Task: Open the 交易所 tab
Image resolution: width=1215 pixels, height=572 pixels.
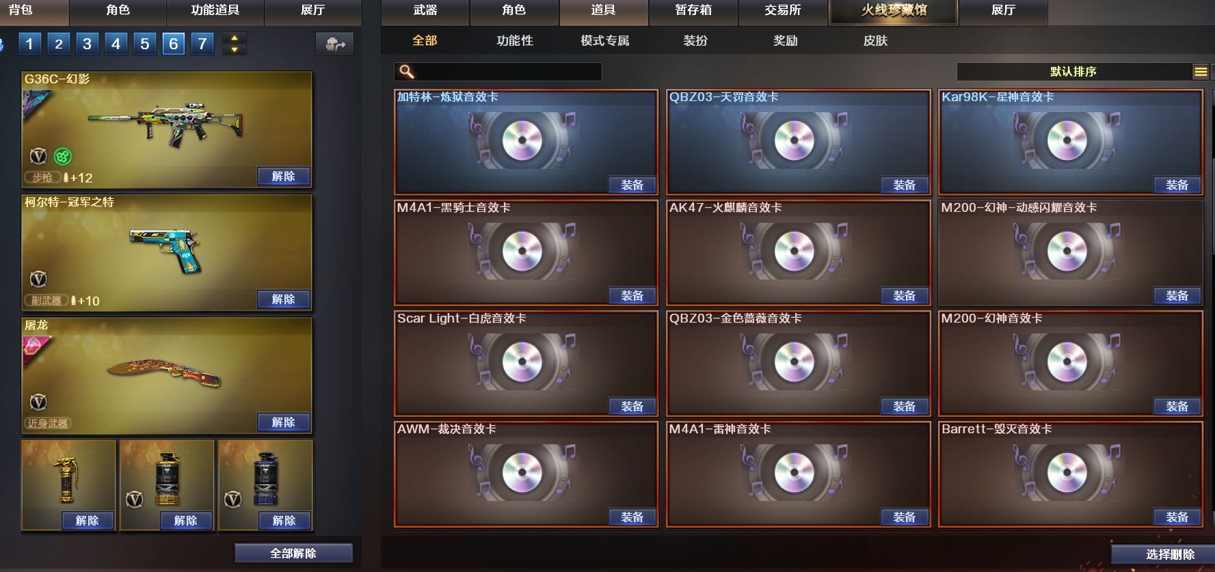Action: coord(783,10)
